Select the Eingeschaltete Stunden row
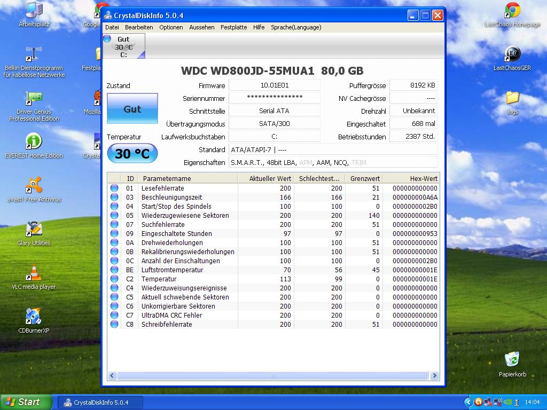The width and height of the screenshot is (547, 410). pos(273,234)
